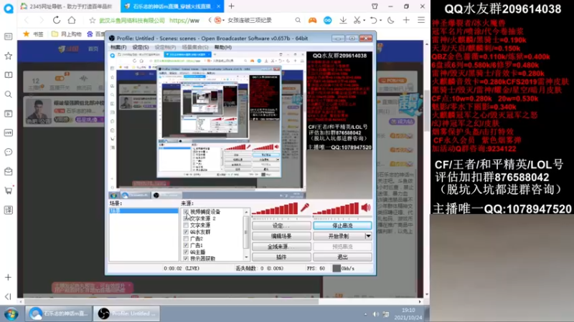The height and width of the screenshot is (322, 574).
Task: Click the browser address bar URL
Action: [184, 21]
